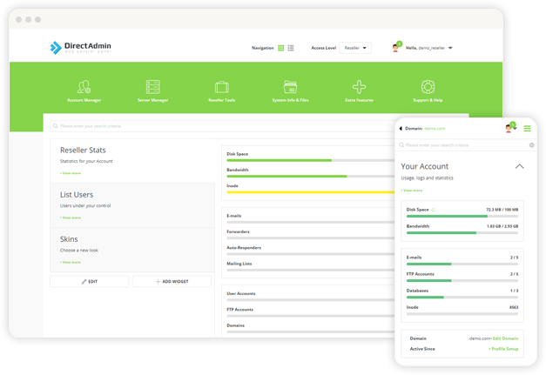546x375 pixels.
Task: Click the Add Widget button
Action: pos(172,282)
